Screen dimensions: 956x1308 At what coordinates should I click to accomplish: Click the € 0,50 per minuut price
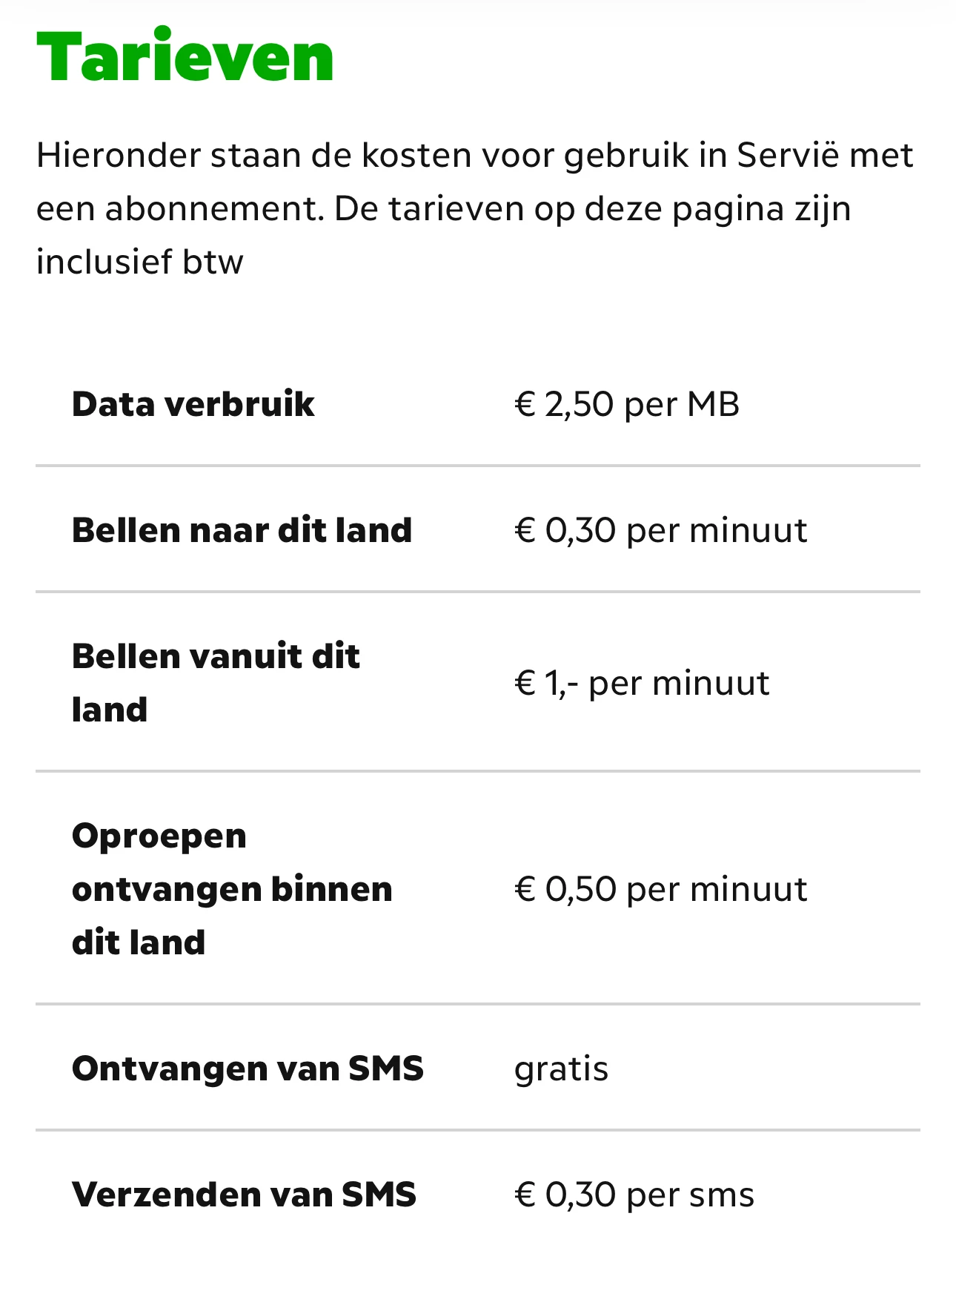[x=660, y=888]
